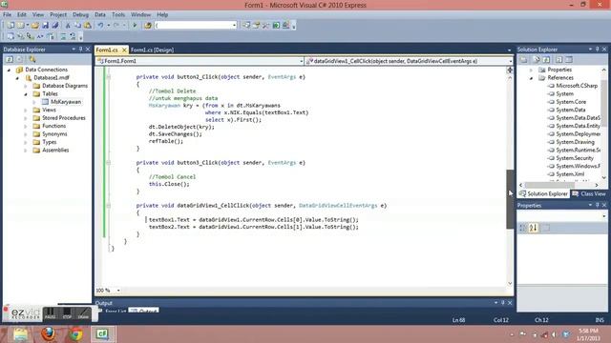Start debugging with the green play icon
The width and height of the screenshot is (611, 343).
tap(135, 26)
